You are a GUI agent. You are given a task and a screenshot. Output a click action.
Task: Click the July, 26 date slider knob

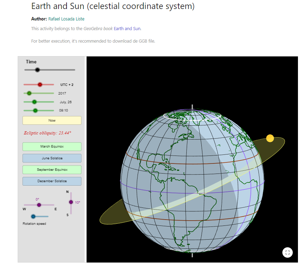tap(34, 102)
